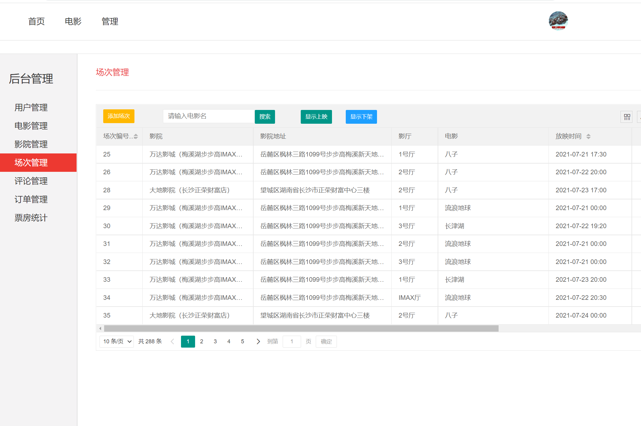Click the 添加场次 button
Viewport: 641px width, 426px height.
coord(119,116)
